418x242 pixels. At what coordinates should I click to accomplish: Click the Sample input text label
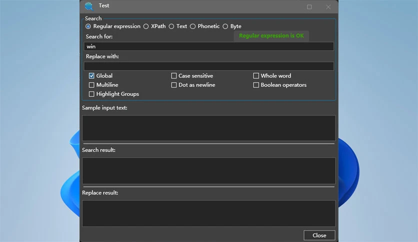point(104,107)
